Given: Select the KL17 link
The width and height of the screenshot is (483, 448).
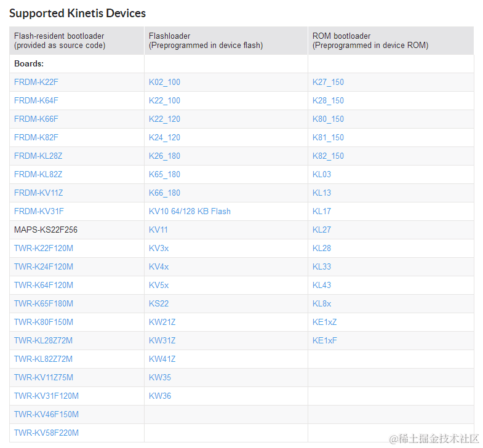Looking at the screenshot, I should click(x=322, y=212).
